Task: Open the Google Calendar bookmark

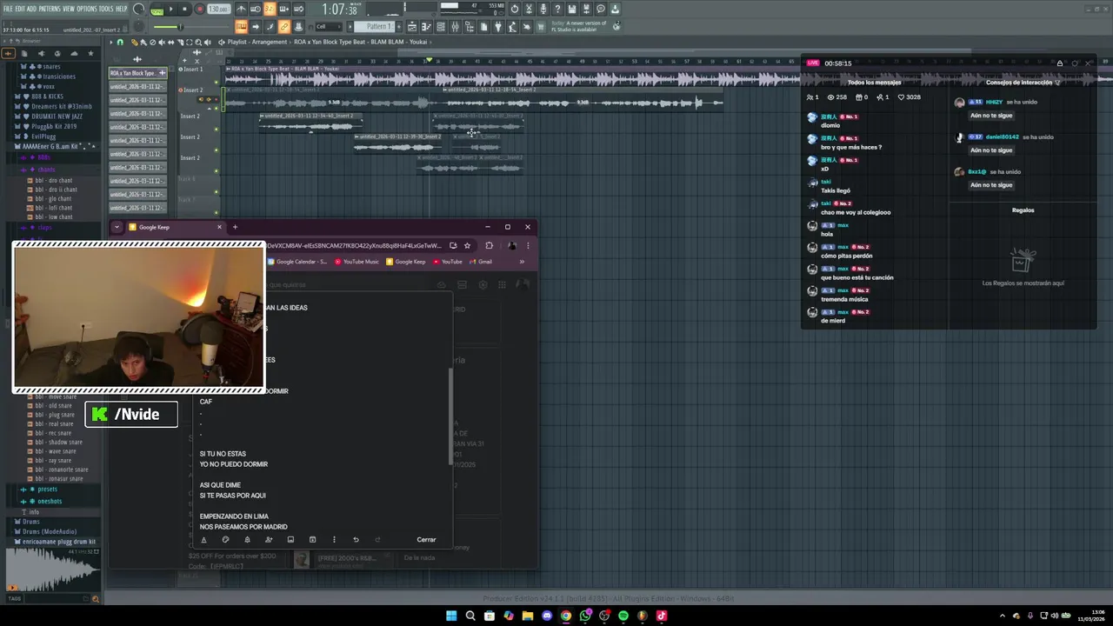Action: [297, 261]
